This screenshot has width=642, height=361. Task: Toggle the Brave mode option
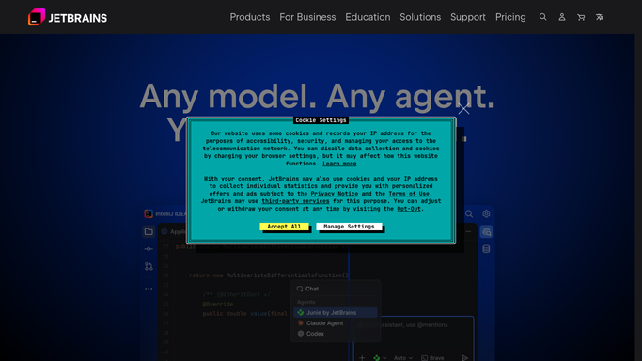click(x=432, y=358)
